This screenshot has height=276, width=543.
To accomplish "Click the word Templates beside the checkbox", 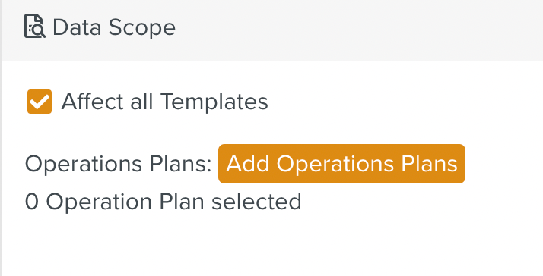I will [214, 102].
